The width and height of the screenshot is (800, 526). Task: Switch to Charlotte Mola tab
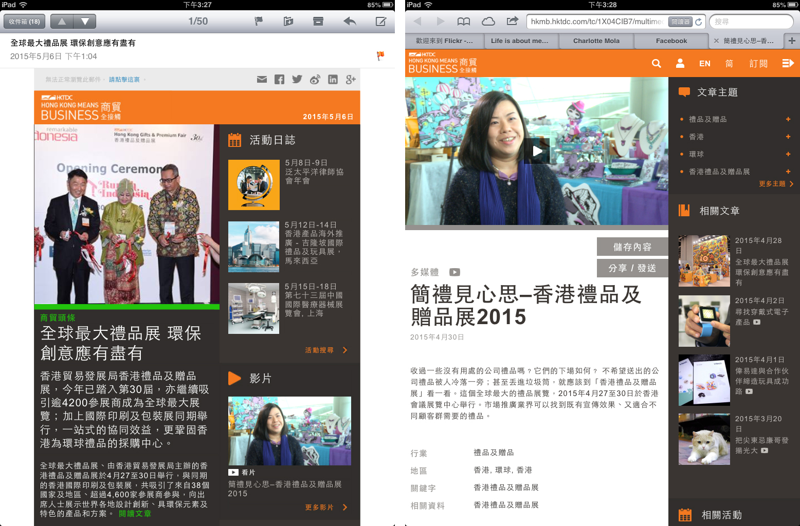[x=596, y=41]
